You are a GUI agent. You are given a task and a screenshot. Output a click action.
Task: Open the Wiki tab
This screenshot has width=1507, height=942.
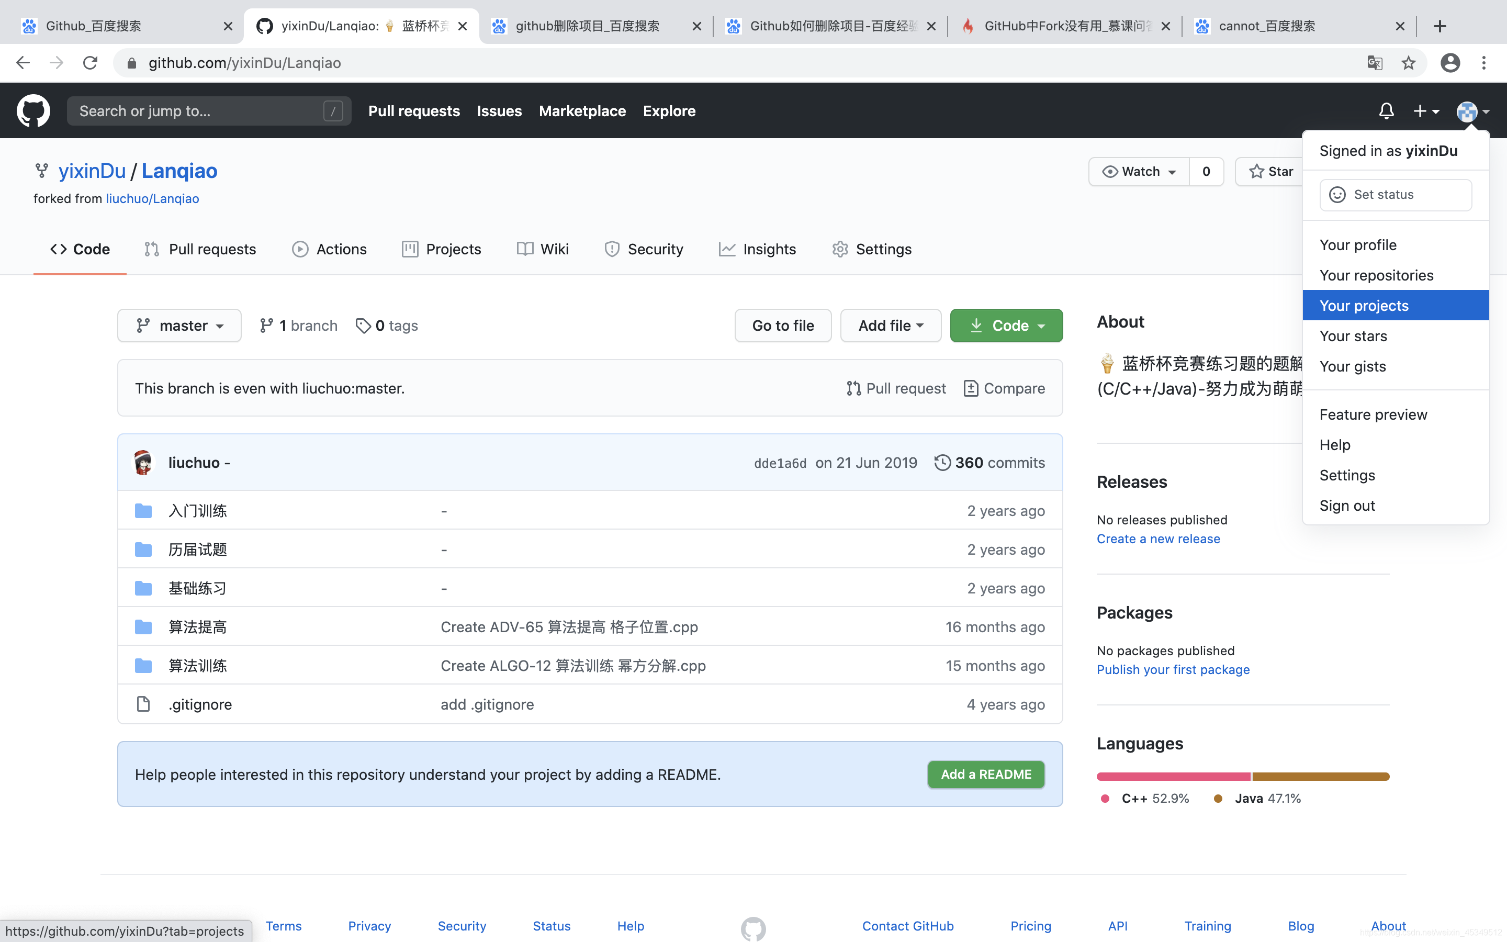543,249
